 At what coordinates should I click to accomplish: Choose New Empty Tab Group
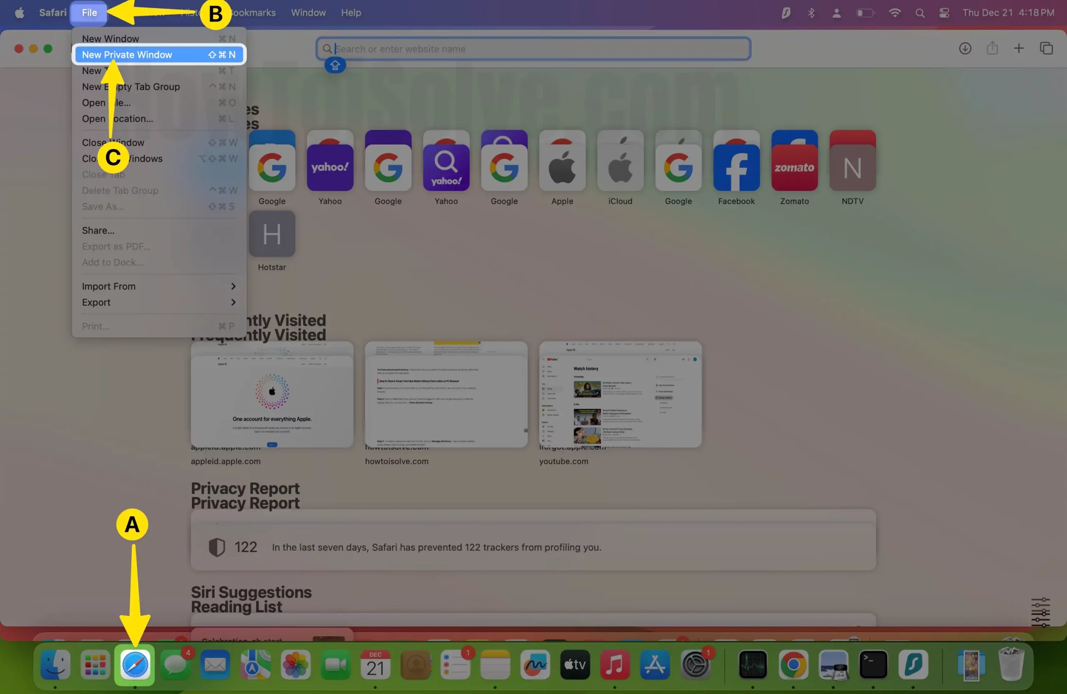pyautogui.click(x=159, y=87)
